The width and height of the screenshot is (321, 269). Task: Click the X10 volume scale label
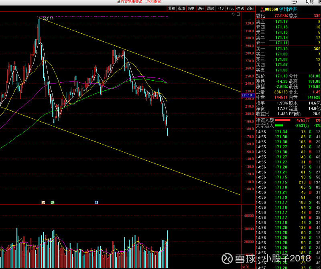[x=245, y=267]
